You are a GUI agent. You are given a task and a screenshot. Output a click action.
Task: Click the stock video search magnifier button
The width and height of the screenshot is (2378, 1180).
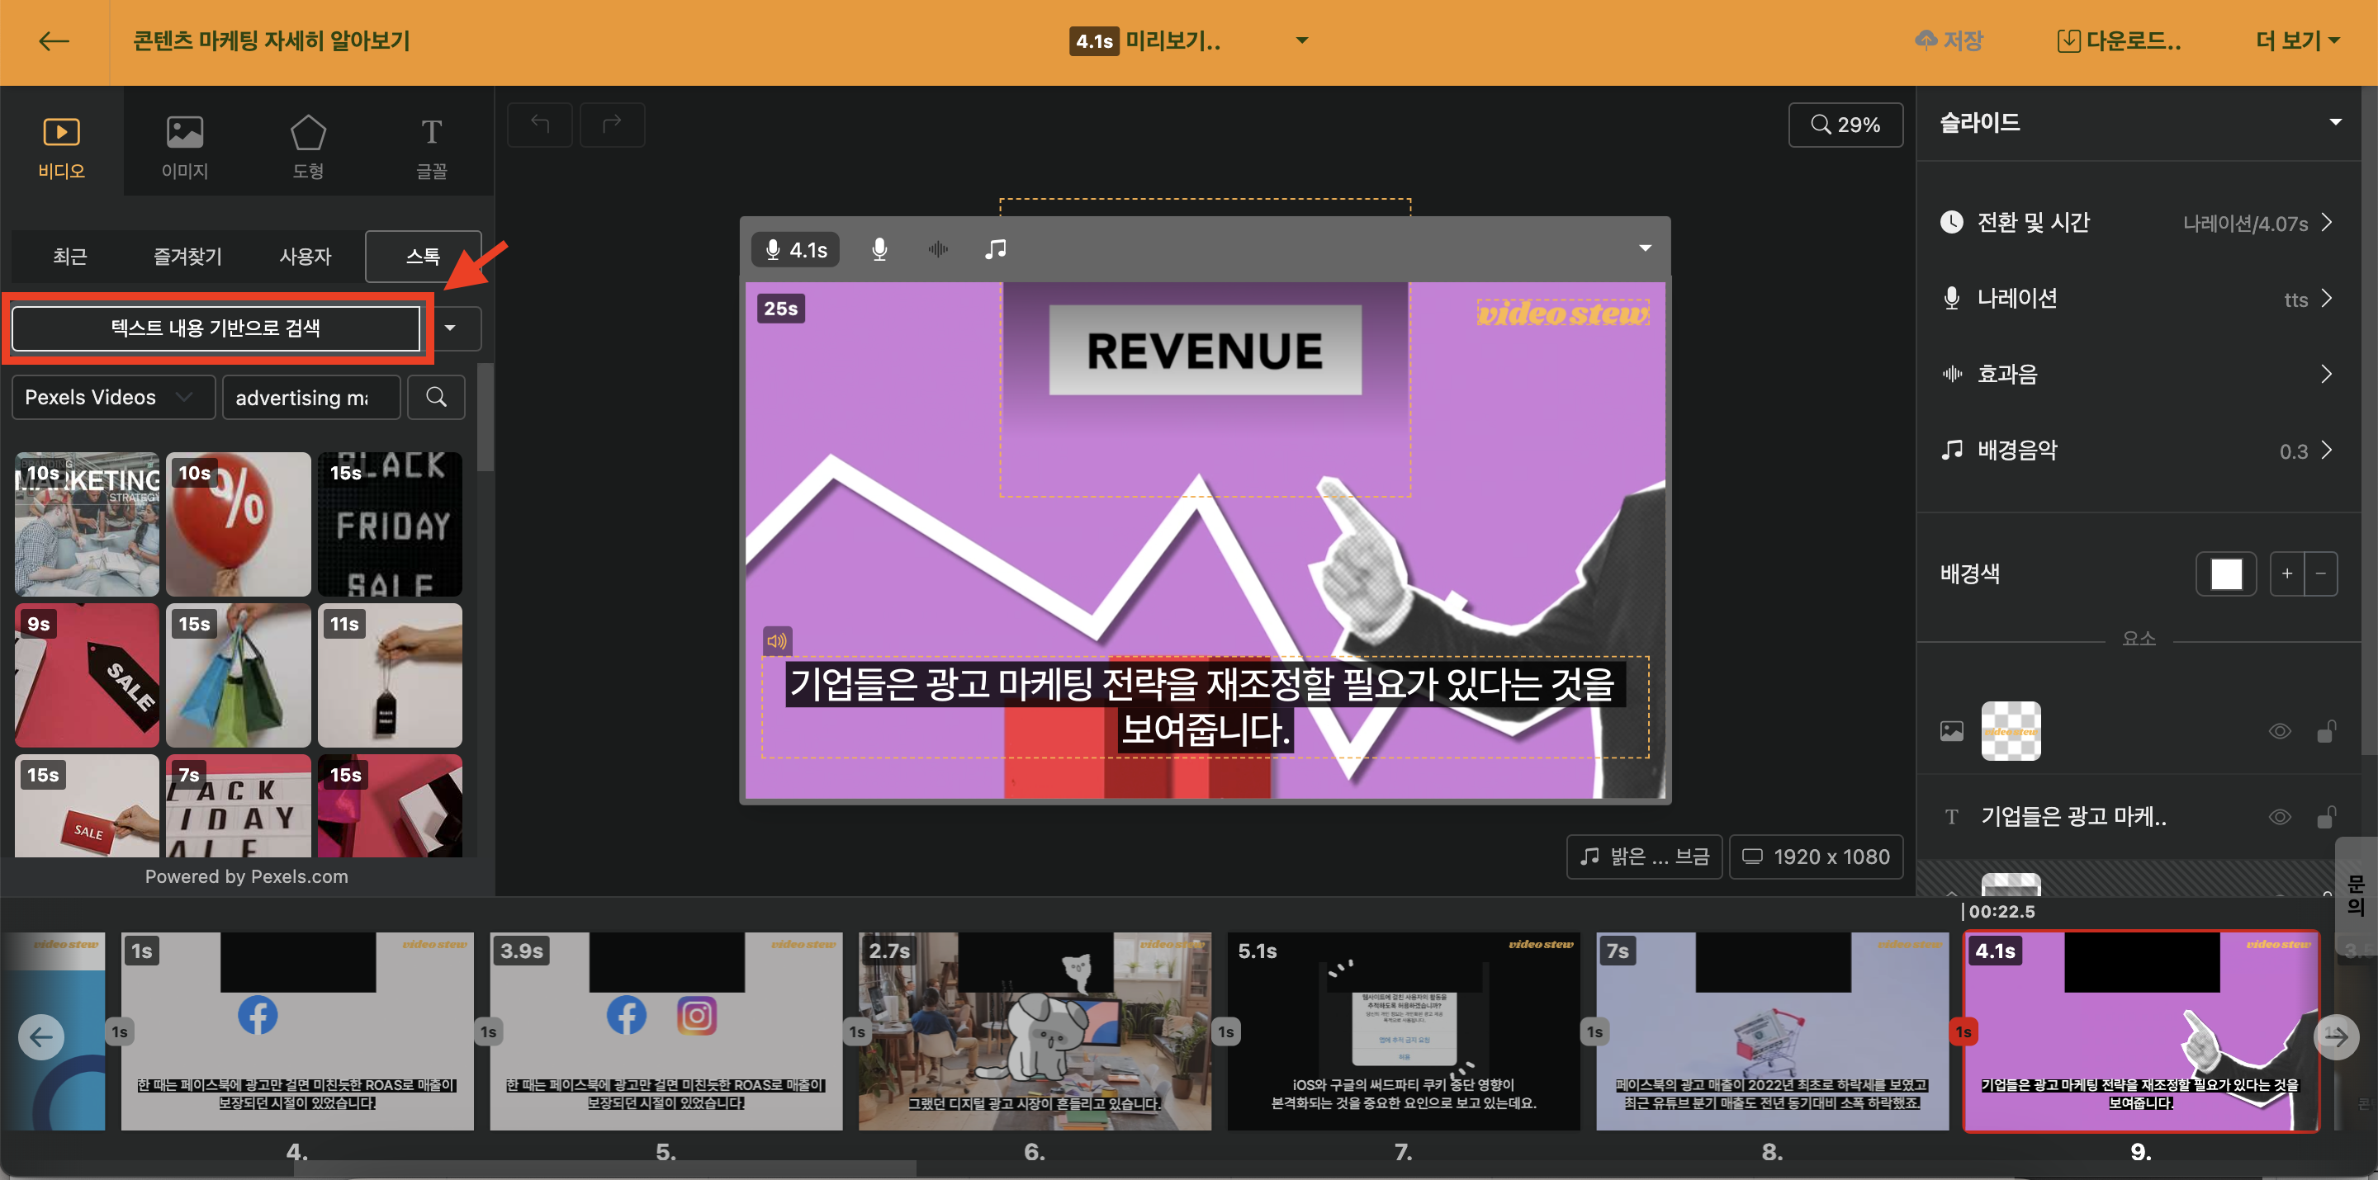436,397
